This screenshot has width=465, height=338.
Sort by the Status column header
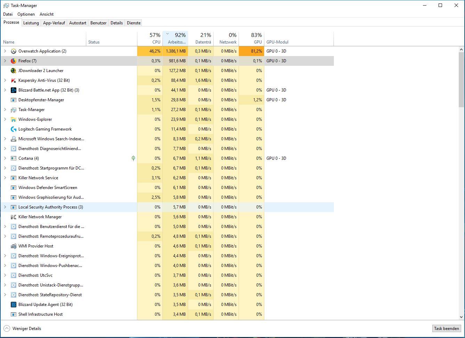[111, 38]
